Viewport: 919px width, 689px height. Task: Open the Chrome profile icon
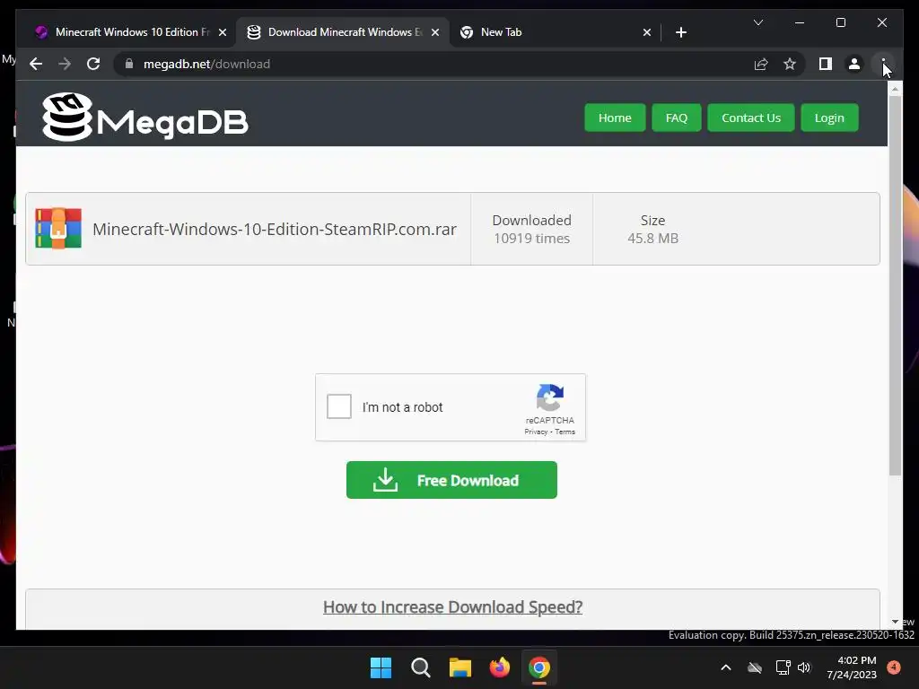pyautogui.click(x=854, y=64)
